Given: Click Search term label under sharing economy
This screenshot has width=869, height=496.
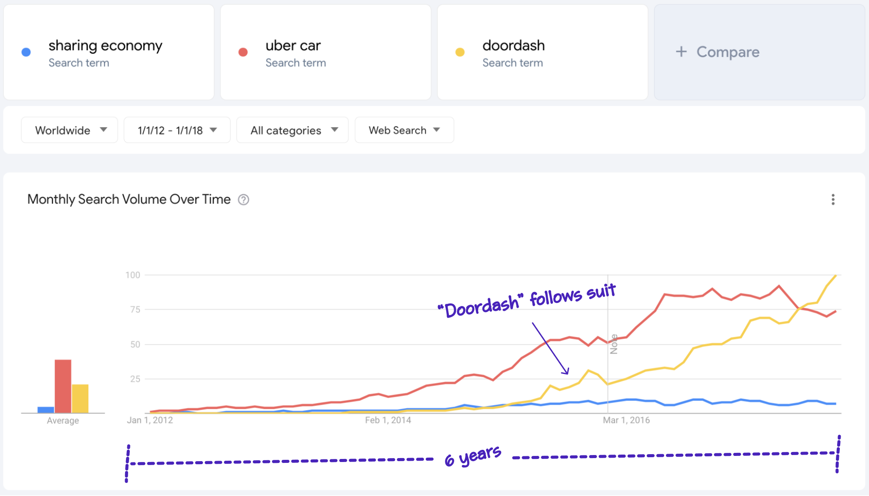Looking at the screenshot, I should click(x=79, y=63).
